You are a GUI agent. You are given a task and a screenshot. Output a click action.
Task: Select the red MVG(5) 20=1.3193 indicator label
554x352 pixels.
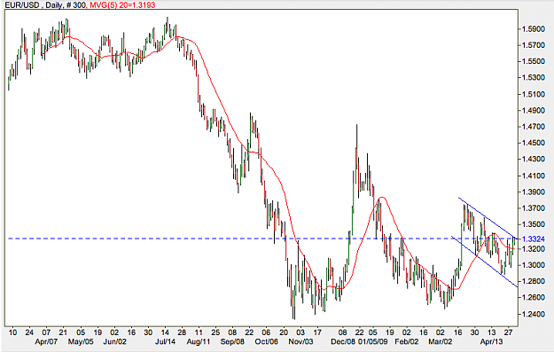tap(122, 4)
